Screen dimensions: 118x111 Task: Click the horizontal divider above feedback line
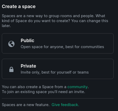[58, 99]
